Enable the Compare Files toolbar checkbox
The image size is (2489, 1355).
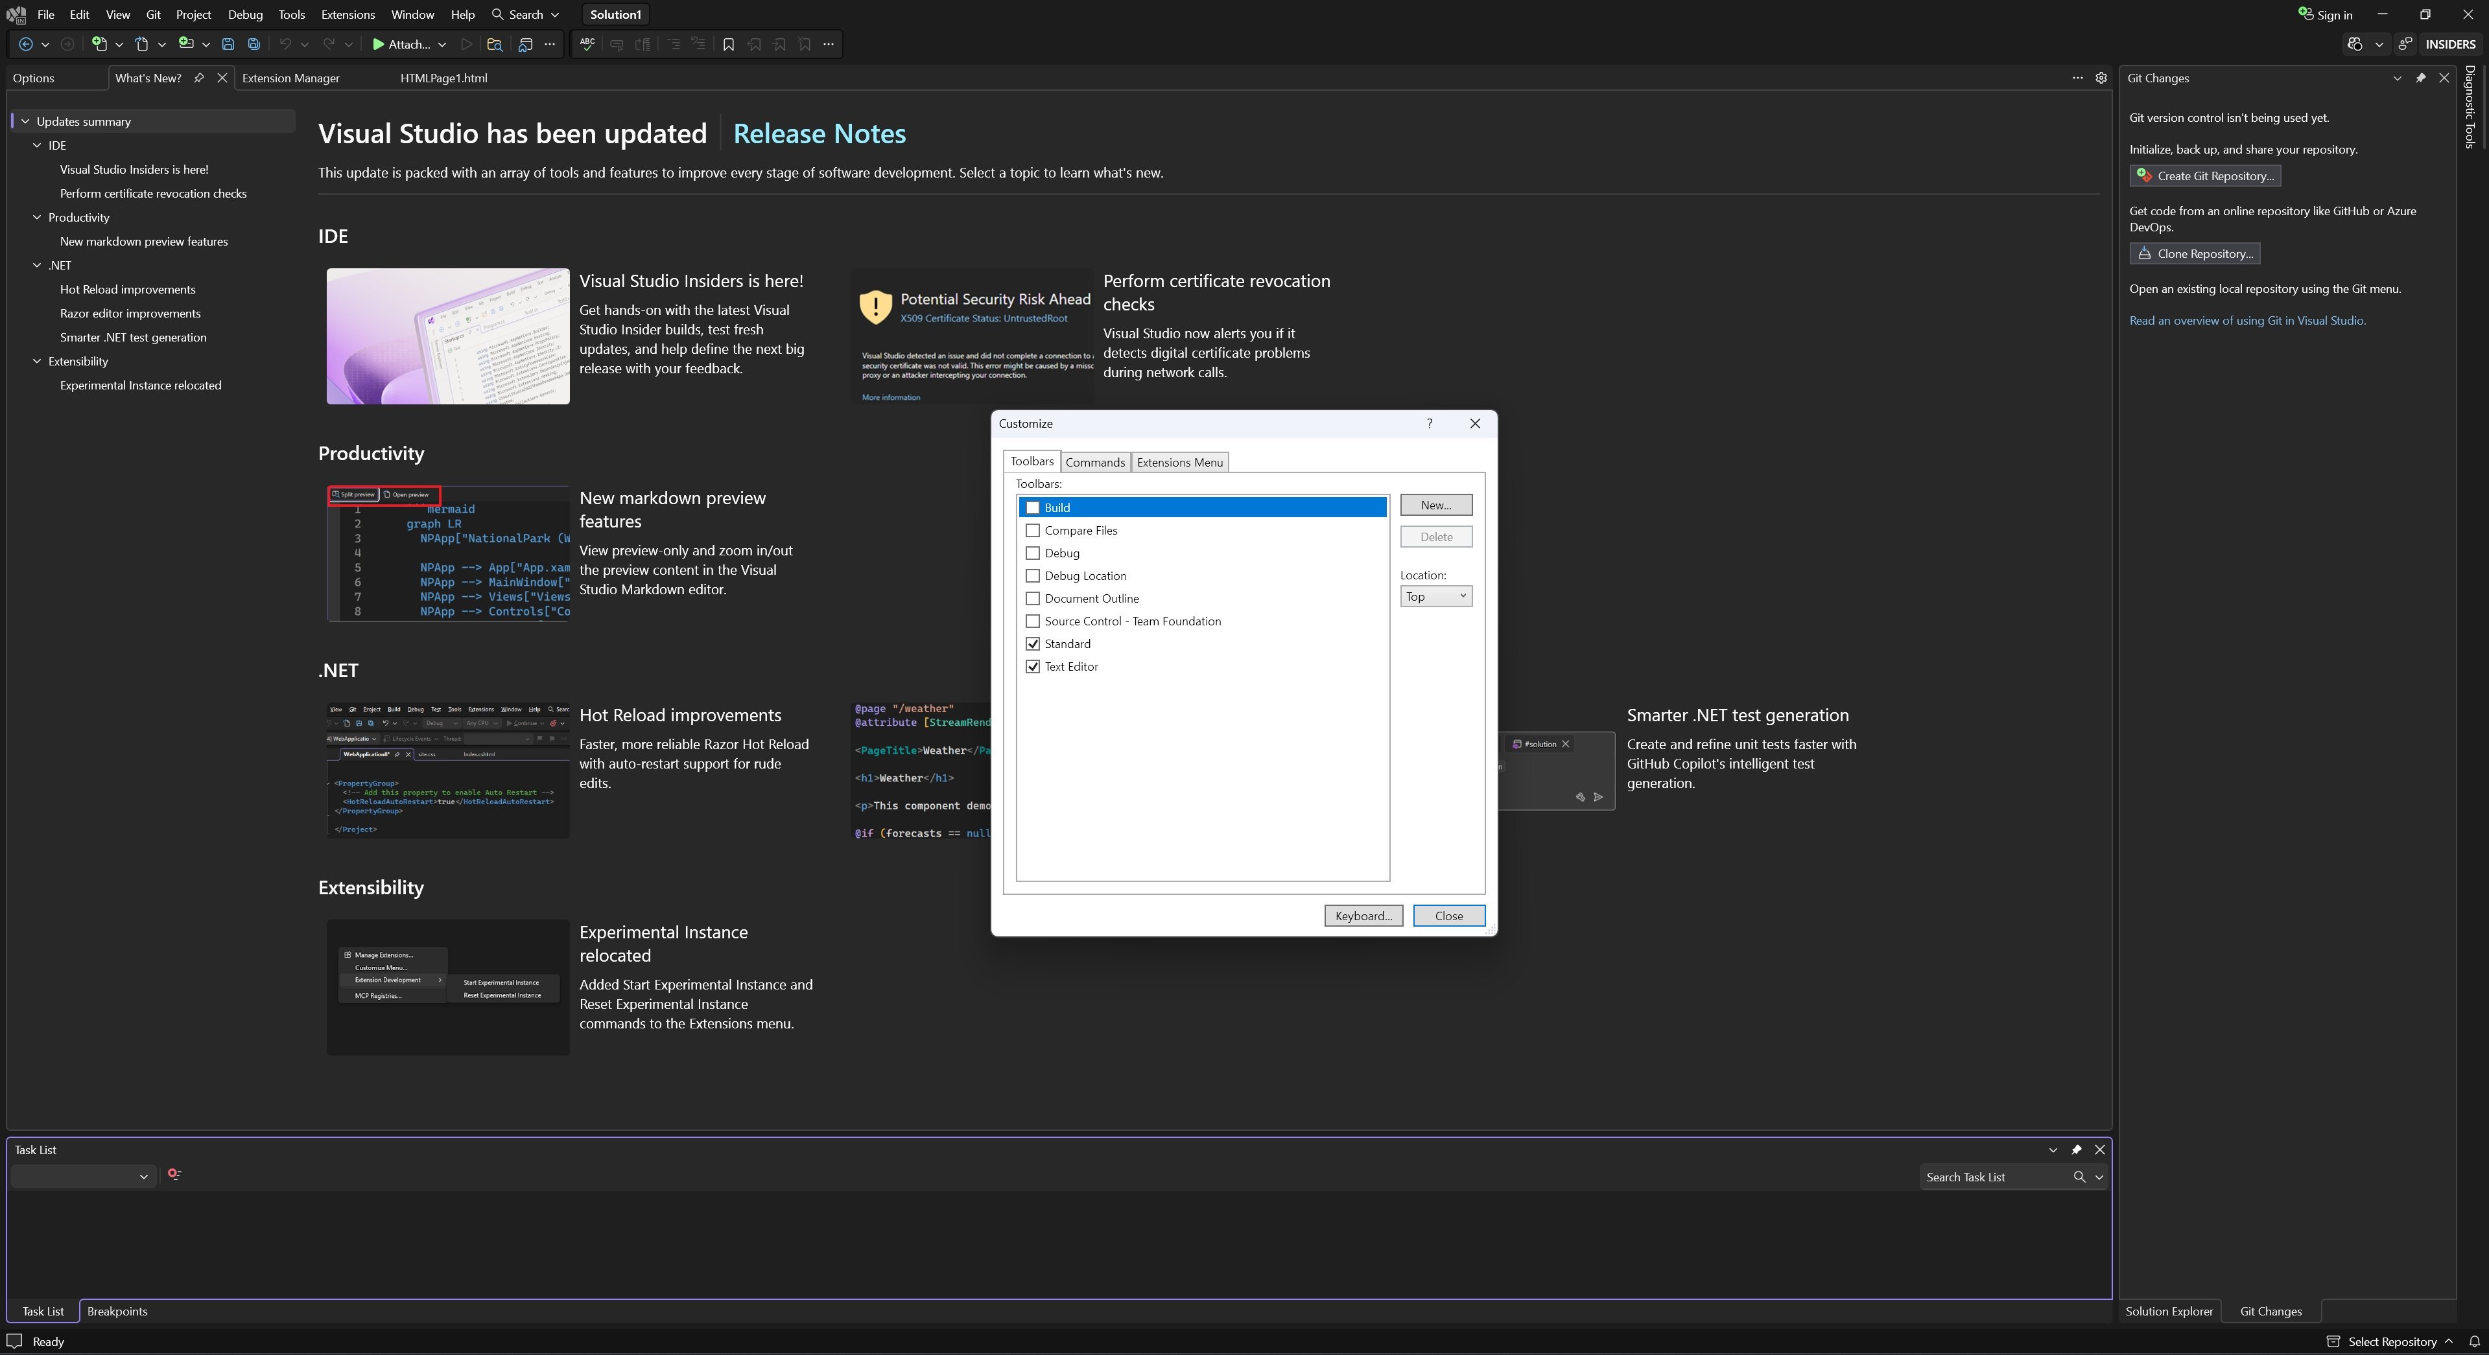coord(1033,530)
